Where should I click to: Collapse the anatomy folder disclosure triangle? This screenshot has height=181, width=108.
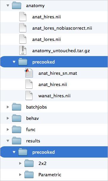pos(8,6)
